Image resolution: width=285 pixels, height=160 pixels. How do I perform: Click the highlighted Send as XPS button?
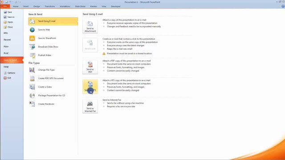90,87
